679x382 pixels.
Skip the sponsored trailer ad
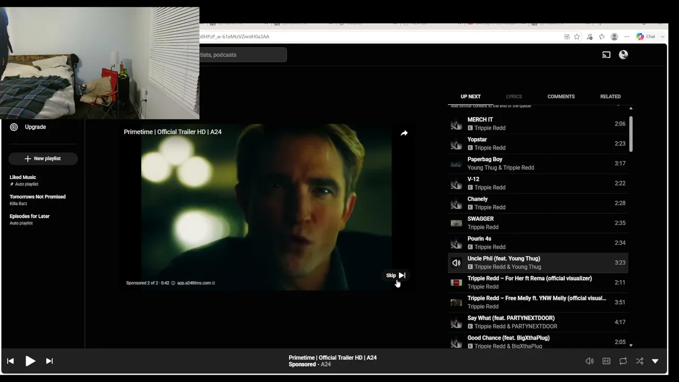[396, 275]
